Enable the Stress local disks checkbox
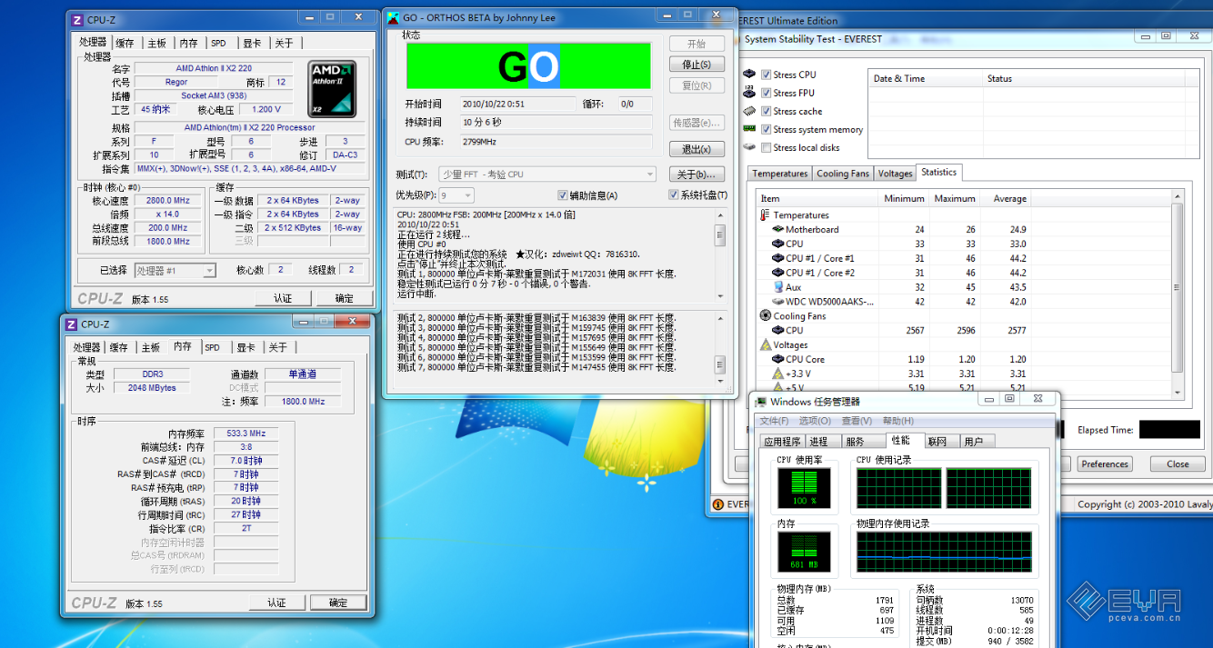This screenshot has height=648, width=1213. click(767, 147)
